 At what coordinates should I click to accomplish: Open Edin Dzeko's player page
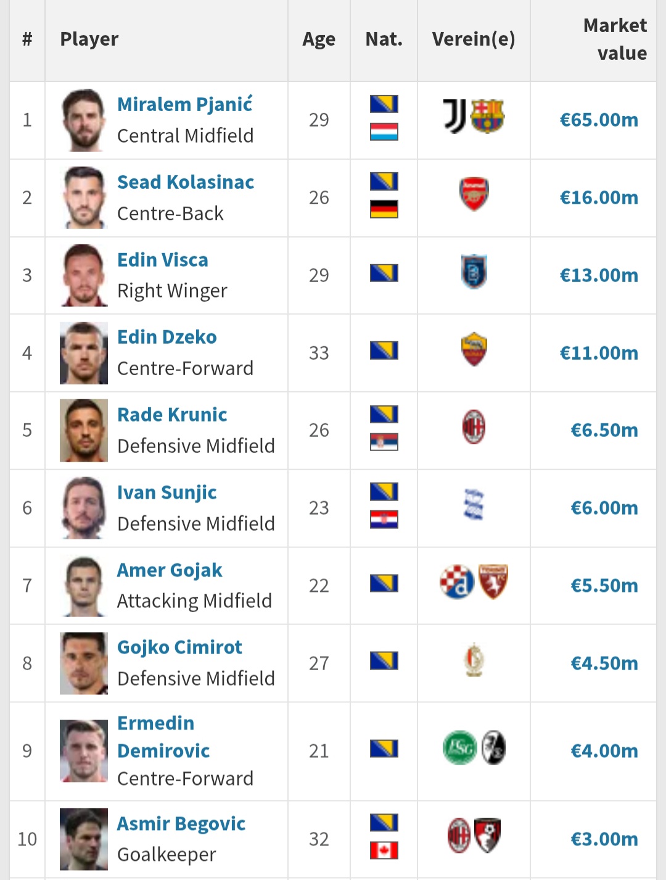pos(167,337)
